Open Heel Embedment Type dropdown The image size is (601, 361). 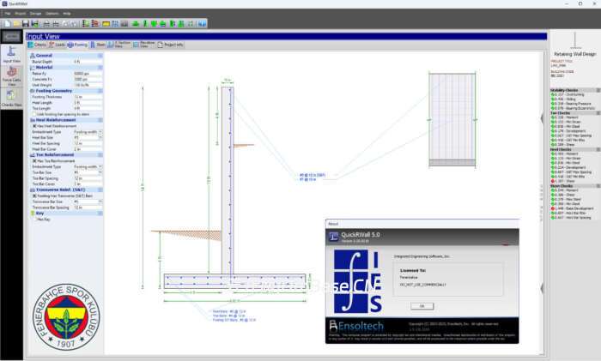[x=100, y=132]
